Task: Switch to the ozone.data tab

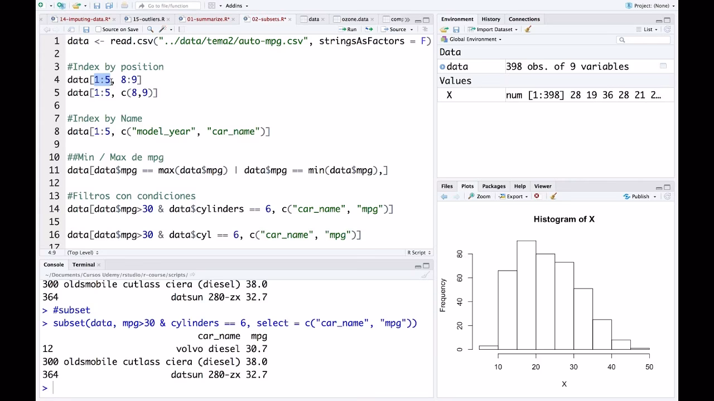Action: pyautogui.click(x=355, y=19)
